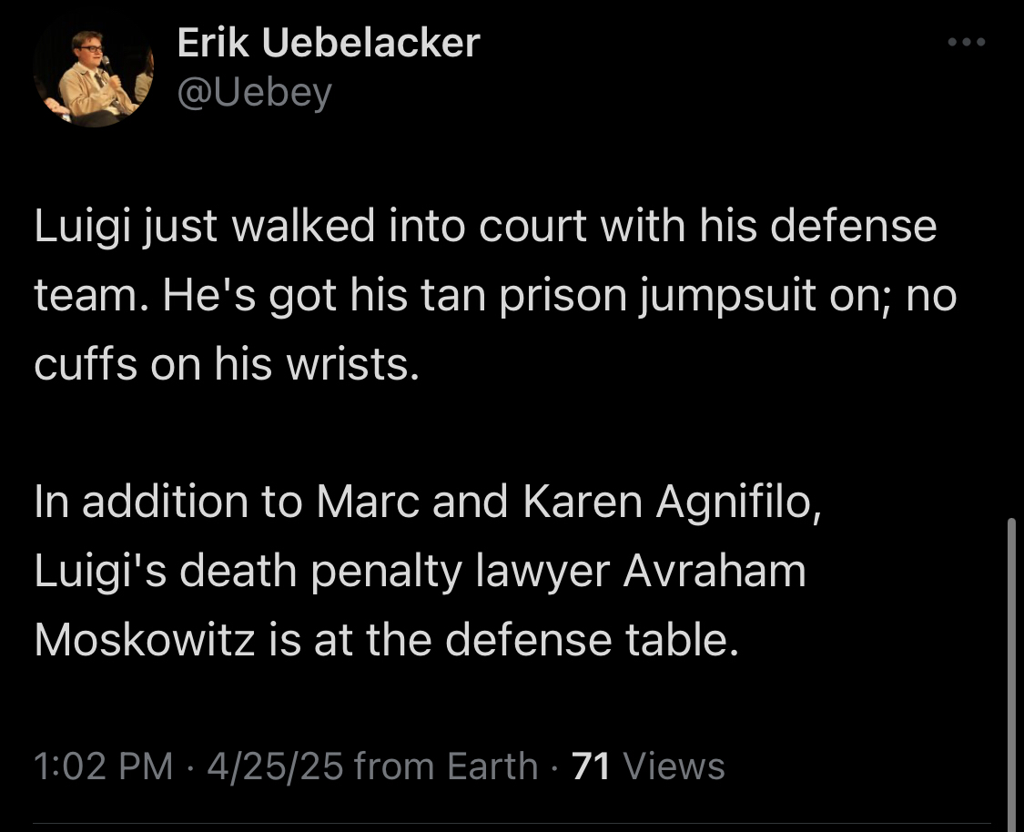Click the second paragraph about the defense table
The image size is (1024, 832).
(x=428, y=570)
